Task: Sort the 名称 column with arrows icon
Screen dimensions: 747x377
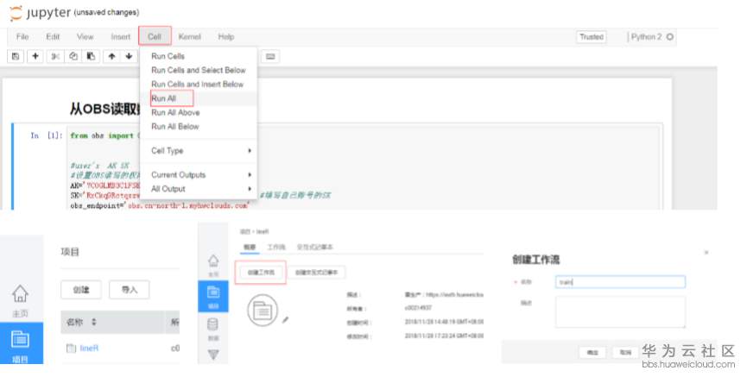Action: (94, 322)
